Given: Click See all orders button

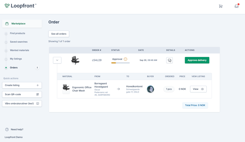Looking at the screenshot, I should (x=59, y=34).
